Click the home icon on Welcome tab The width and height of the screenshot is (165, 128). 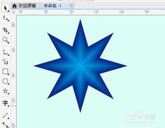click(x=14, y=6)
